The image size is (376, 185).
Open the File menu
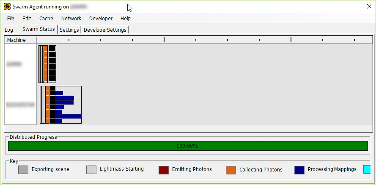point(11,19)
